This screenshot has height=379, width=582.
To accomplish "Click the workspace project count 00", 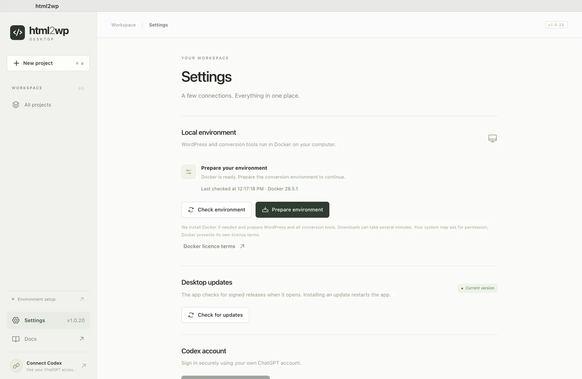I will [x=81, y=88].
